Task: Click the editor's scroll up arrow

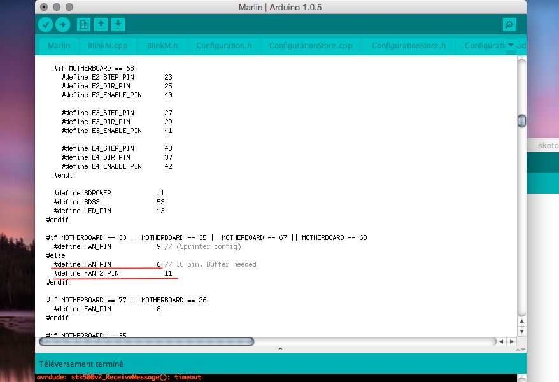Action: point(521,321)
